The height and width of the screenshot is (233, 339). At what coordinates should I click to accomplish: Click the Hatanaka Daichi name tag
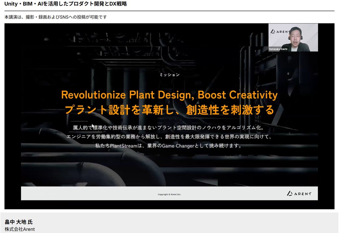pyautogui.click(x=278, y=49)
